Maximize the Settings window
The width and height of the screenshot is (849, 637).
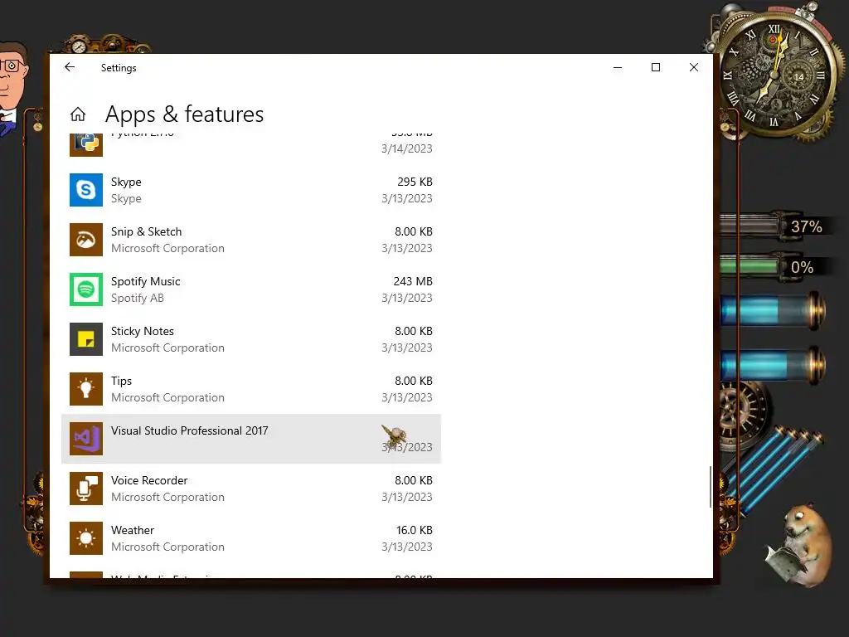click(x=656, y=67)
